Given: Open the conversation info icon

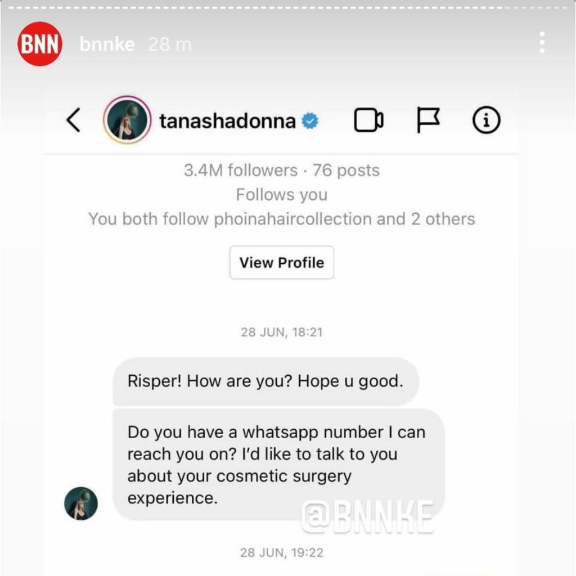Looking at the screenshot, I should tap(486, 120).
